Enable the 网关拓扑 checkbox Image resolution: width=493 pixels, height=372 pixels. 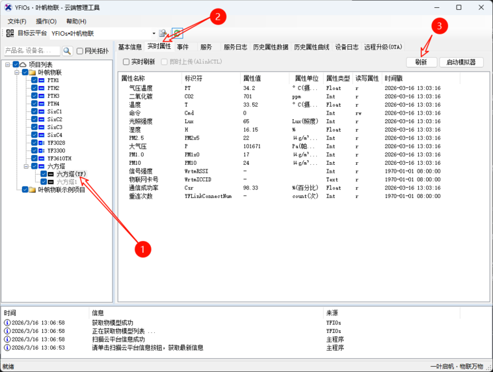80,51
